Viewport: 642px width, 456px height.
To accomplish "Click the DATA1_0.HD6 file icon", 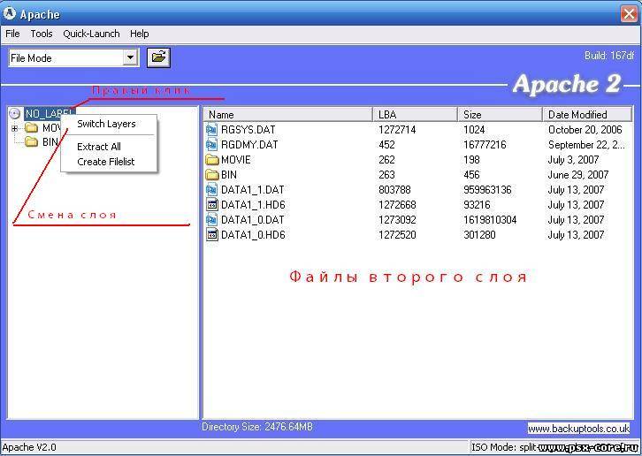I will coord(211,234).
